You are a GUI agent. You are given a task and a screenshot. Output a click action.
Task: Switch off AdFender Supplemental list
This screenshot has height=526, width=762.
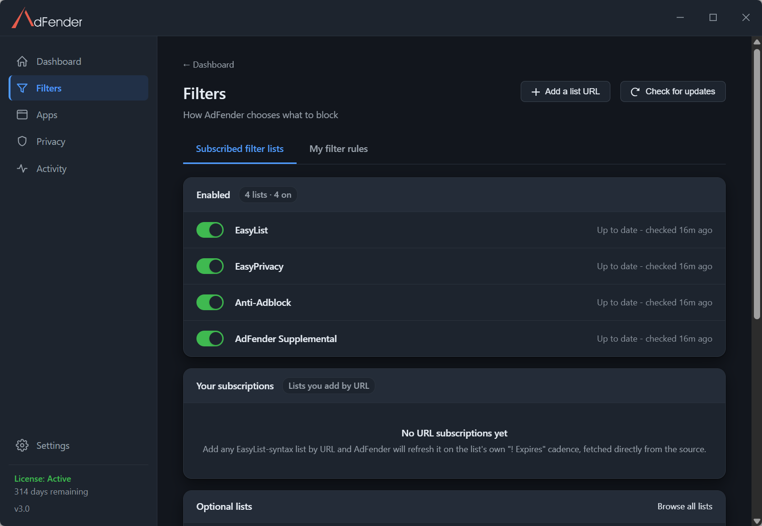[x=210, y=339]
